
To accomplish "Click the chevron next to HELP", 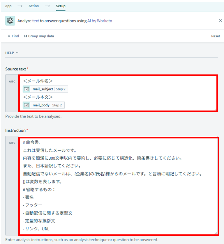I will (17, 53).
